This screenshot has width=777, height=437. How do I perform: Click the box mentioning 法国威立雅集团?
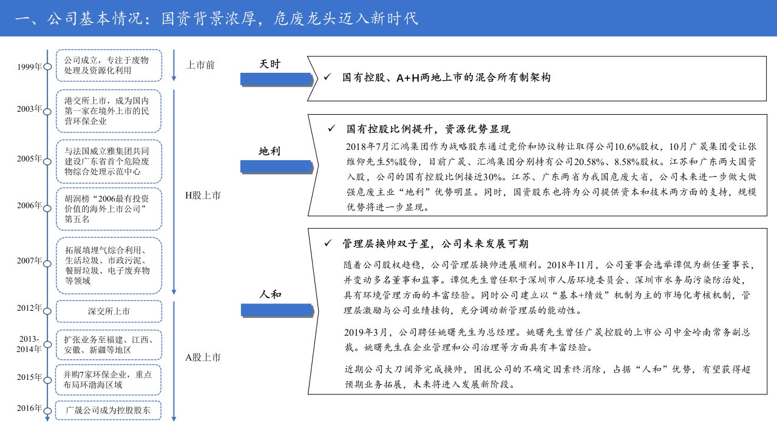(109, 161)
